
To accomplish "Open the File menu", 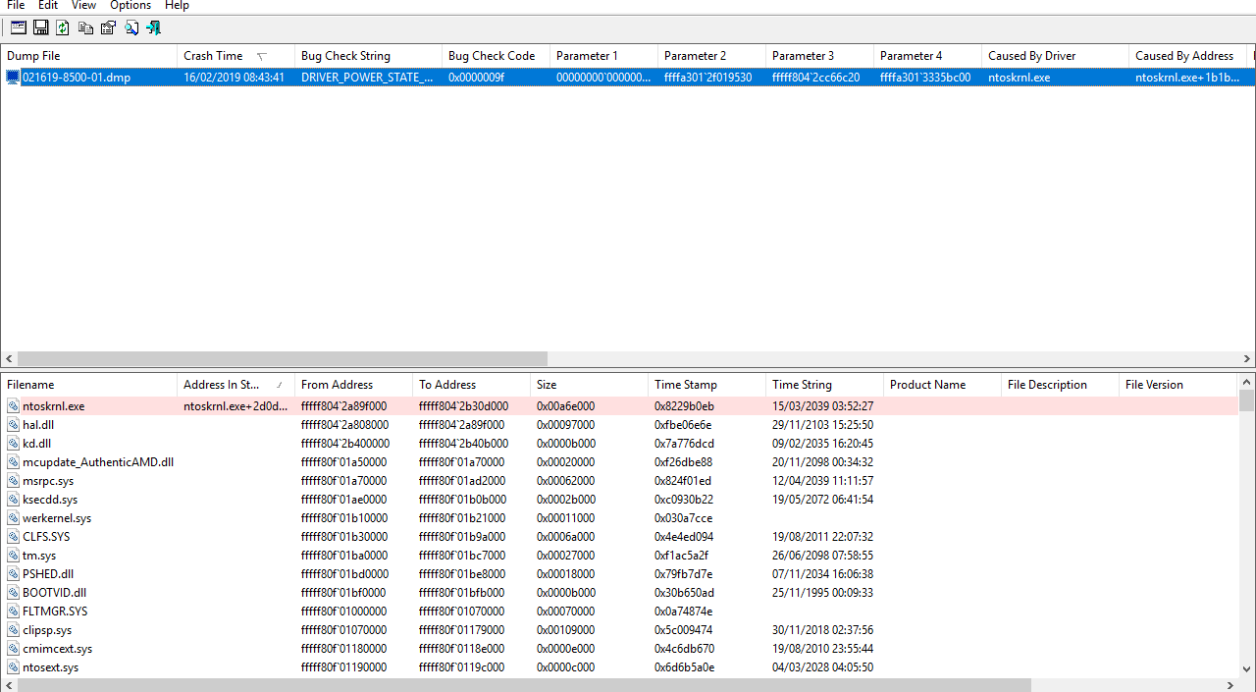I will click(x=16, y=6).
